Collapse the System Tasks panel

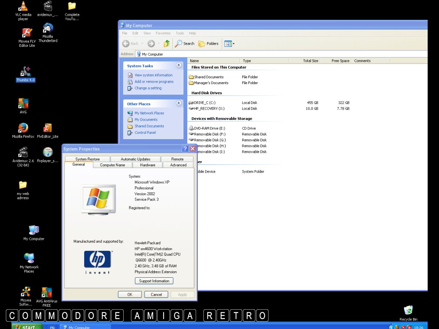179,65
